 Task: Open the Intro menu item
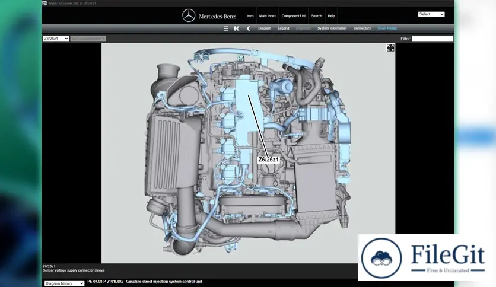click(250, 16)
